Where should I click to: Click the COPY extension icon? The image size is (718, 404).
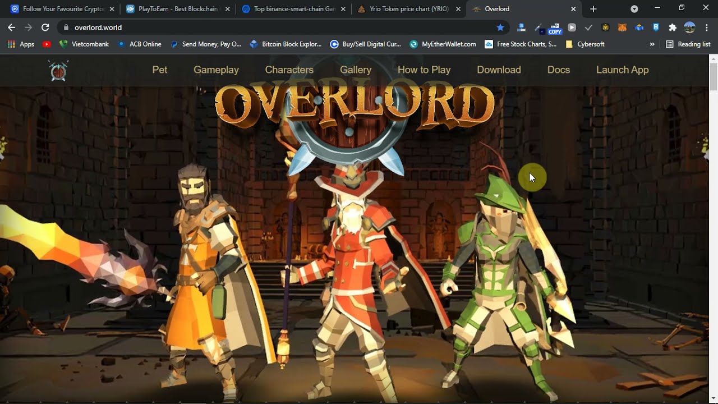click(555, 28)
